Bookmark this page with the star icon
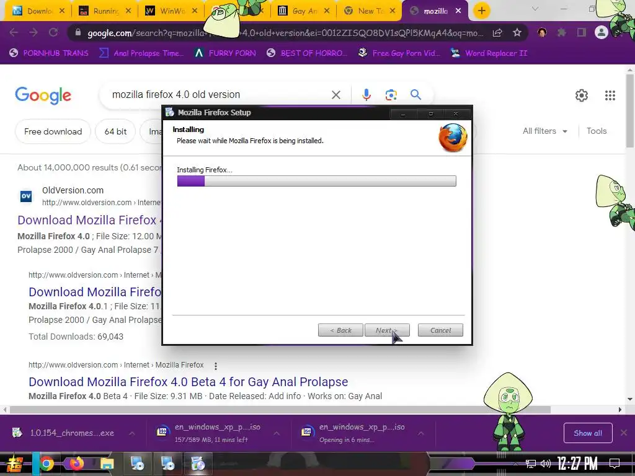 [517, 33]
